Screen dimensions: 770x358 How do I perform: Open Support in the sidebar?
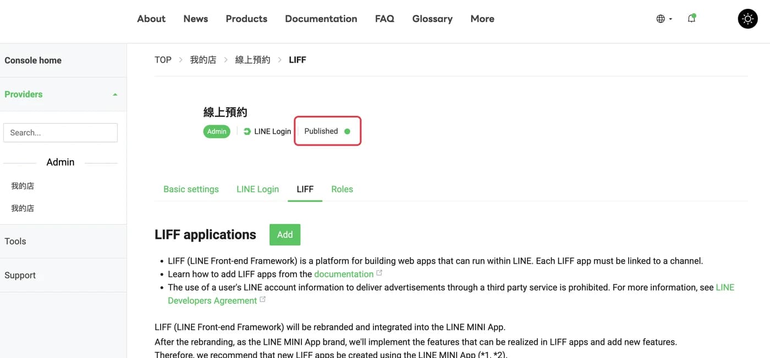coord(20,275)
